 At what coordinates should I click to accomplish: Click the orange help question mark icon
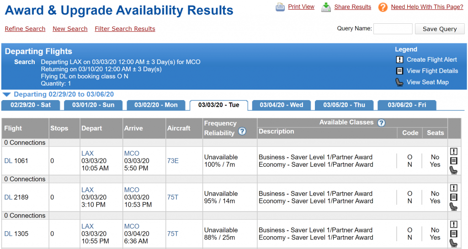click(383, 7)
